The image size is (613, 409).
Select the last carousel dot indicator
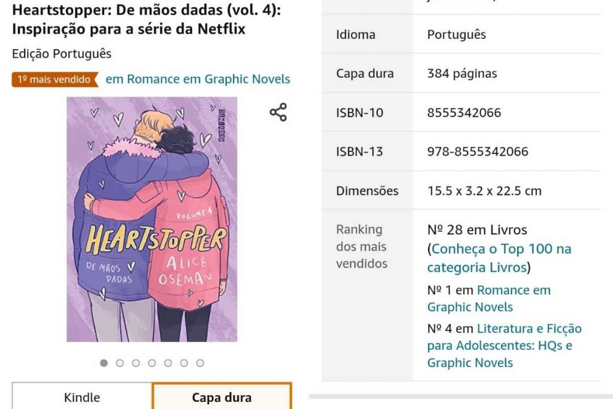(200, 363)
